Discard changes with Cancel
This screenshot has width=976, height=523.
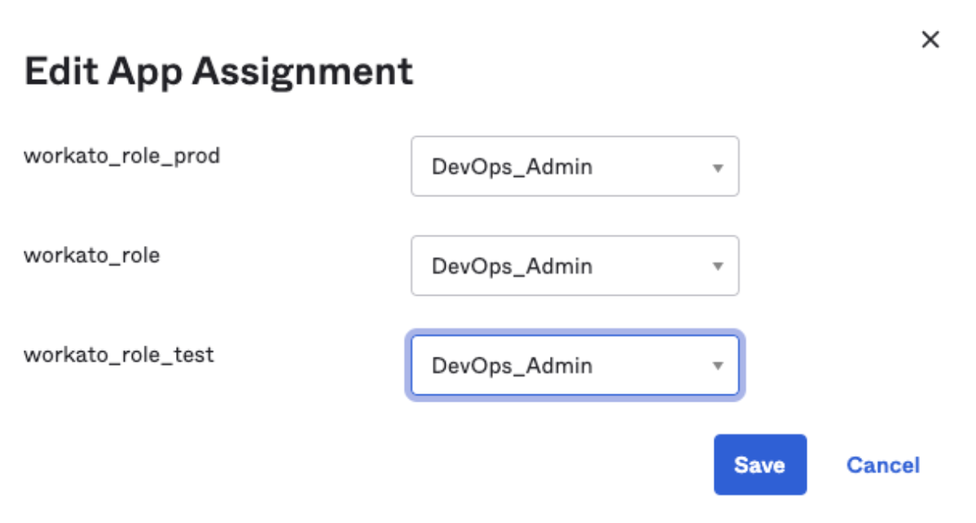(882, 465)
